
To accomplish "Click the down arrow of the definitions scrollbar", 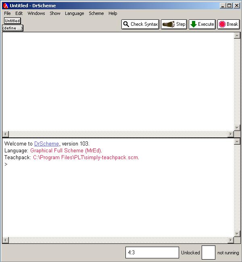I will pyautogui.click(x=237, y=128).
